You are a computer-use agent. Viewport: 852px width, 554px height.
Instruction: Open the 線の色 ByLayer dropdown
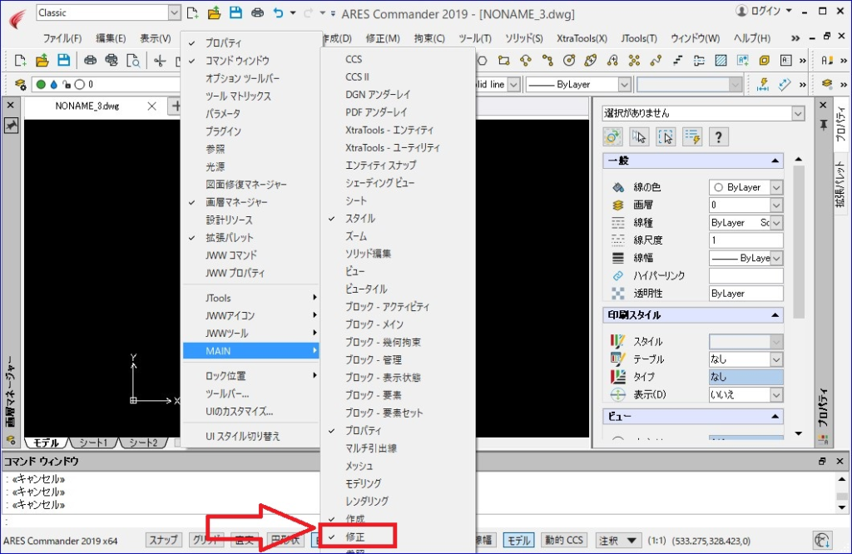(776, 188)
